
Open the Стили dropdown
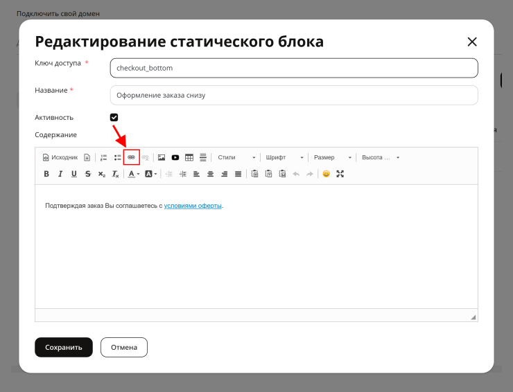[x=236, y=157]
